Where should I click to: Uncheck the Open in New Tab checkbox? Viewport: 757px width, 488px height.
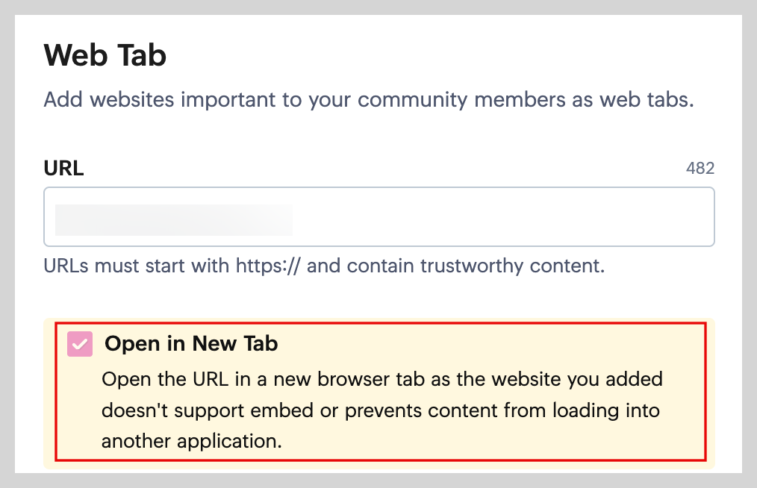coord(80,344)
